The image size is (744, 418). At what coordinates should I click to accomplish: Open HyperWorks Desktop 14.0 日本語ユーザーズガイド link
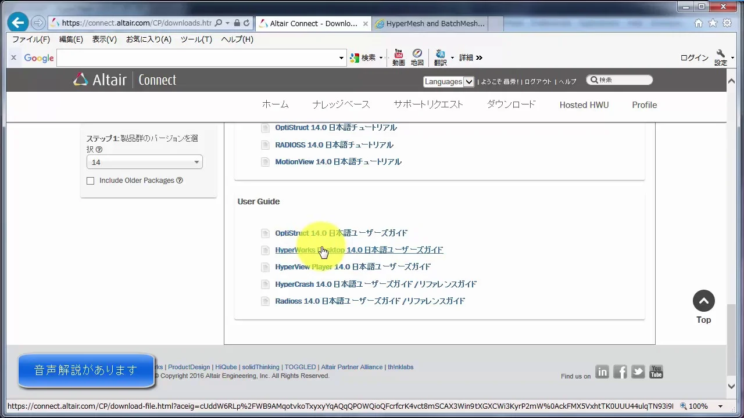[359, 250]
